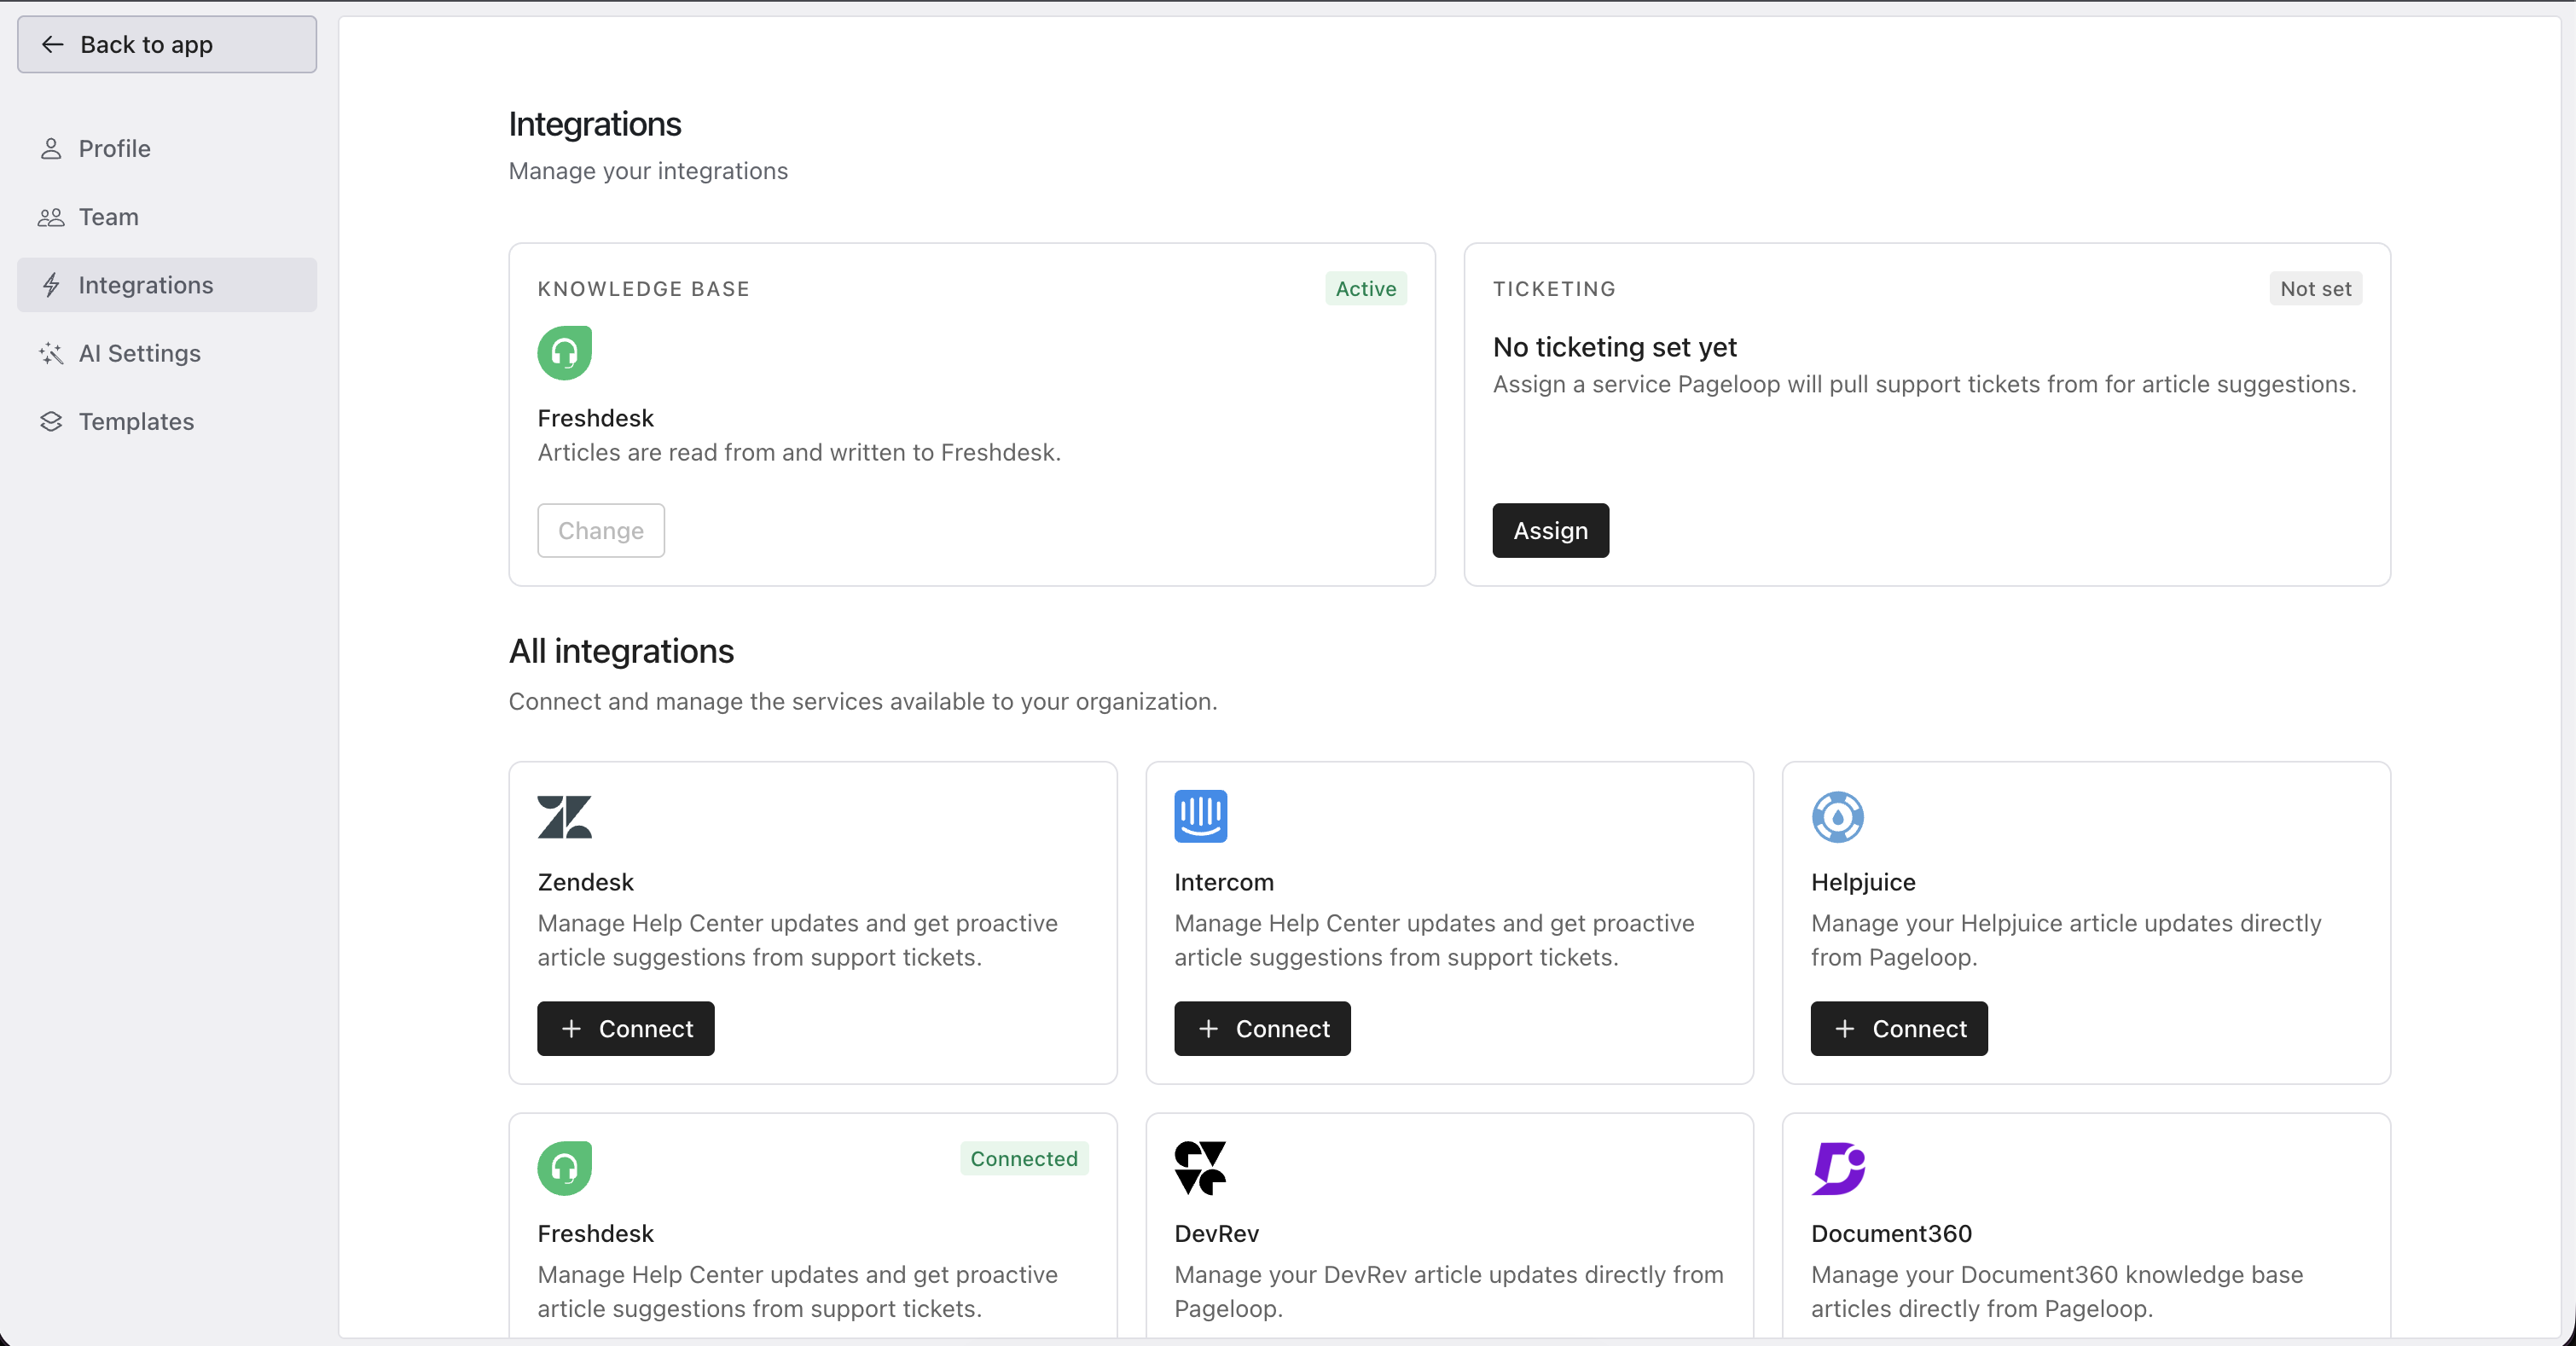The width and height of the screenshot is (2576, 1346).
Task: Click the Freshdesk icon in All integrations
Action: [564, 1167]
